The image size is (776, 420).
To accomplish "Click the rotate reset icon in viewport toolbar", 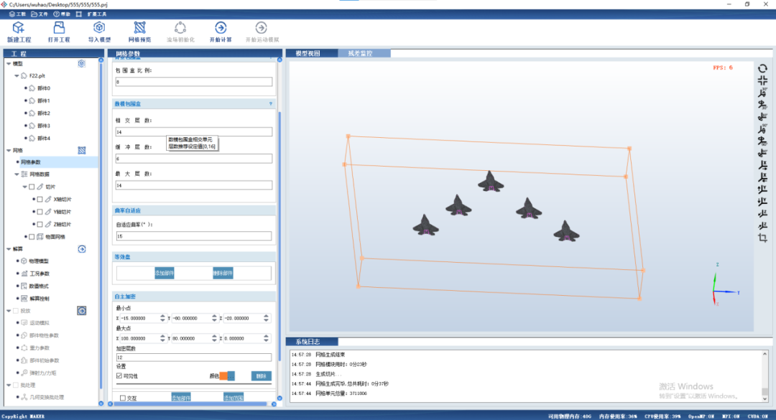I will pos(762,69).
